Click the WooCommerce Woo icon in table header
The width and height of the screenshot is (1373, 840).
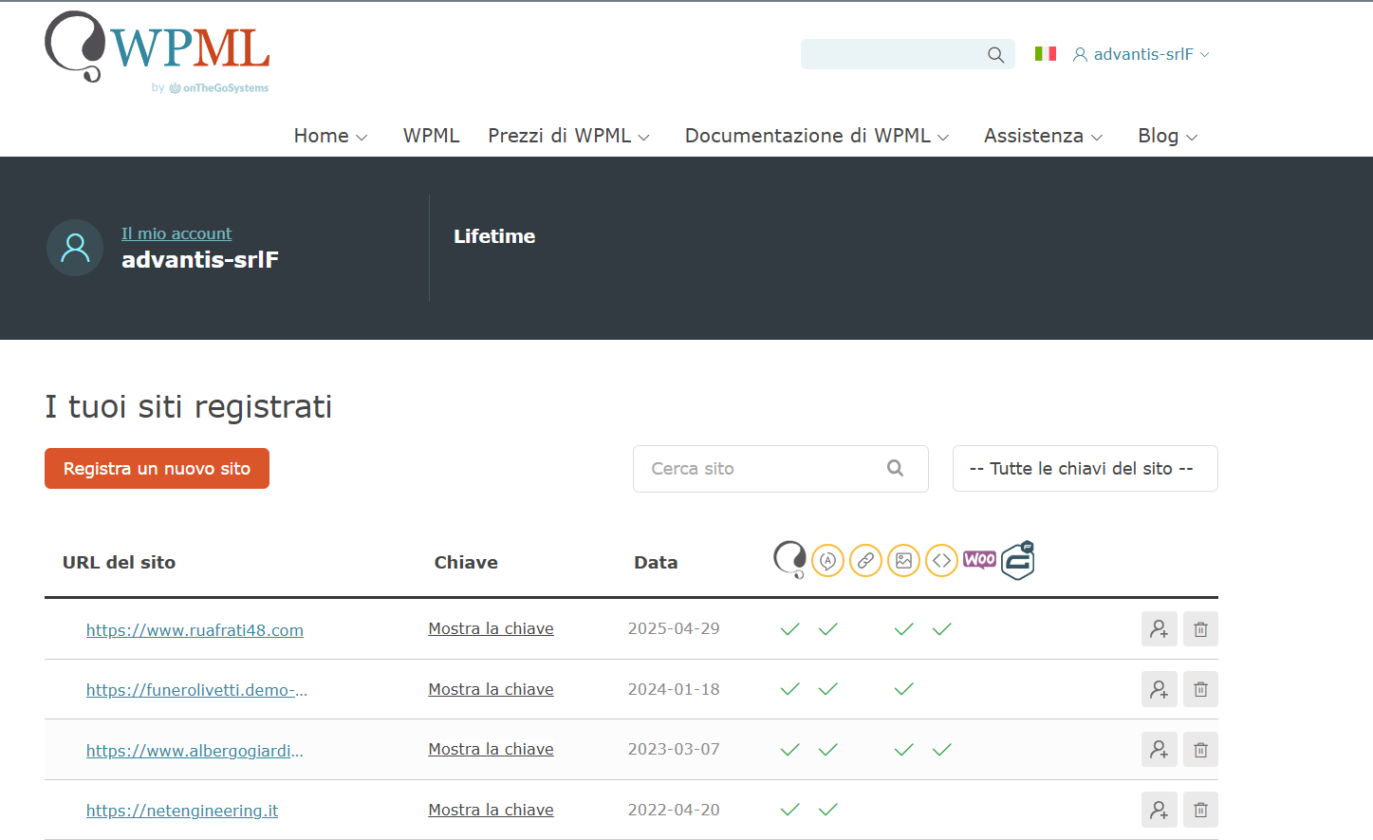[x=979, y=560]
